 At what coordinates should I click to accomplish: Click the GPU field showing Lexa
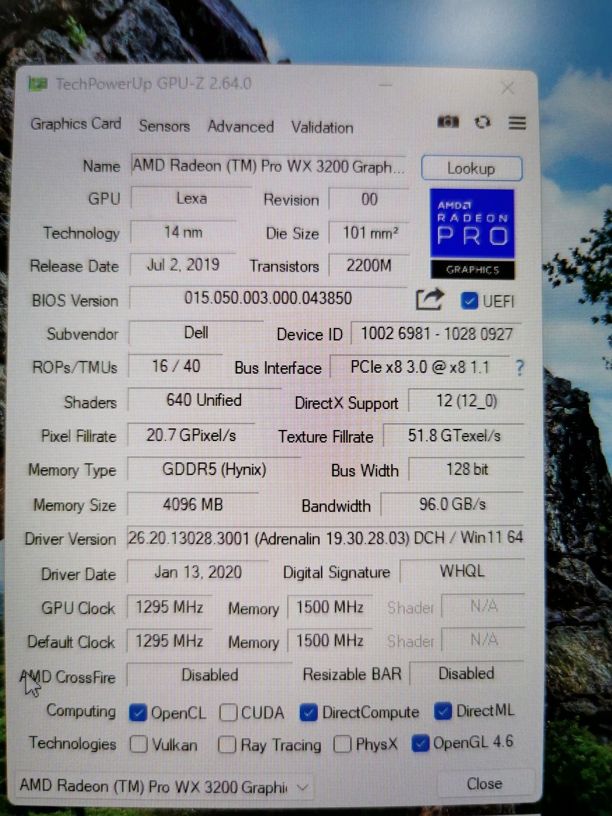191,198
